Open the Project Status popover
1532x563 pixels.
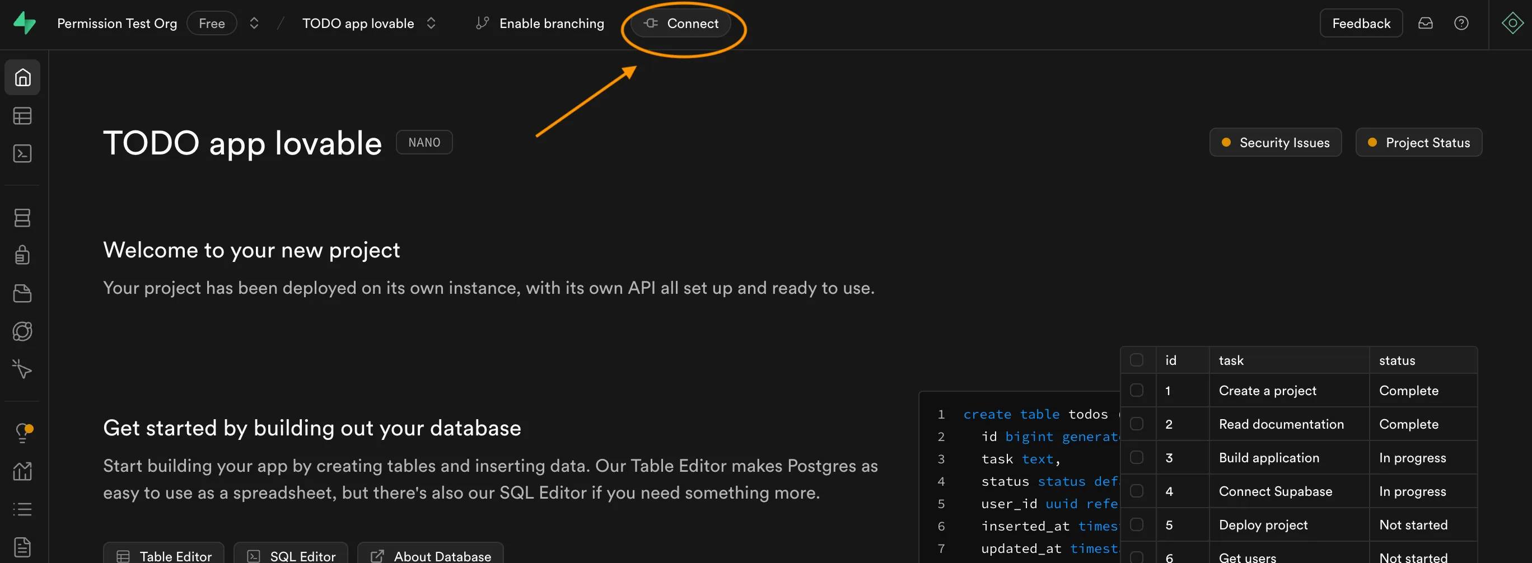point(1418,142)
